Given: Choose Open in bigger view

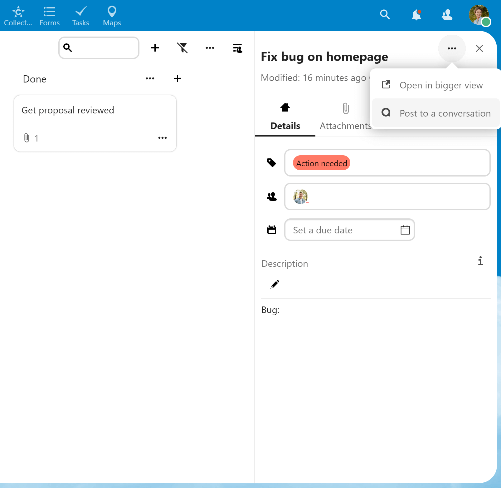Looking at the screenshot, I should [436, 85].
